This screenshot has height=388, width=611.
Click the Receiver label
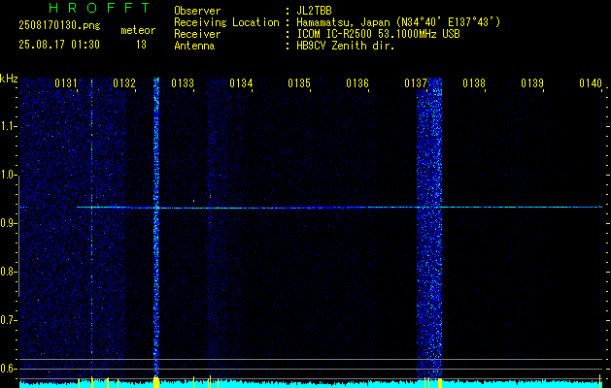pyautogui.click(x=197, y=34)
